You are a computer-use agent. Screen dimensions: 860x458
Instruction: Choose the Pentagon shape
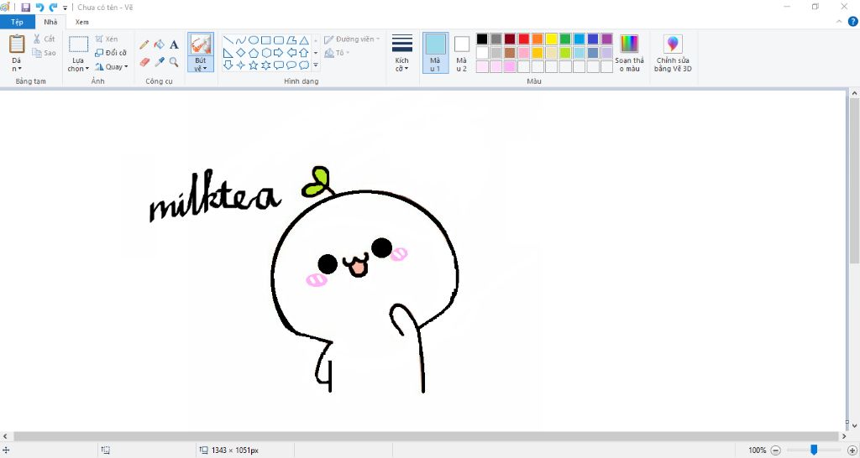(x=254, y=53)
